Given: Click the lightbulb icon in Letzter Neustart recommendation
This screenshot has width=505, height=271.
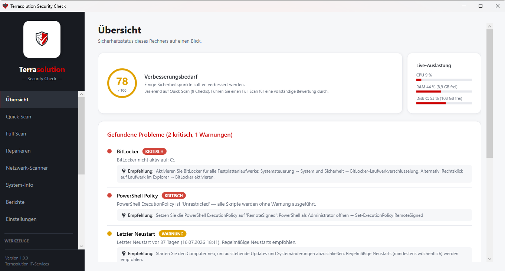Looking at the screenshot, I should [124, 254].
